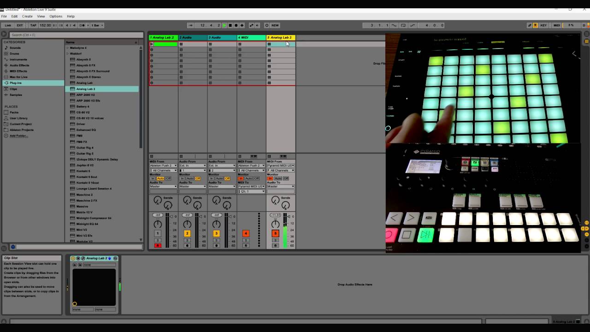Screen dimensions: 590x332
Task: Click the Session Record circle button
Action: click(266, 25)
